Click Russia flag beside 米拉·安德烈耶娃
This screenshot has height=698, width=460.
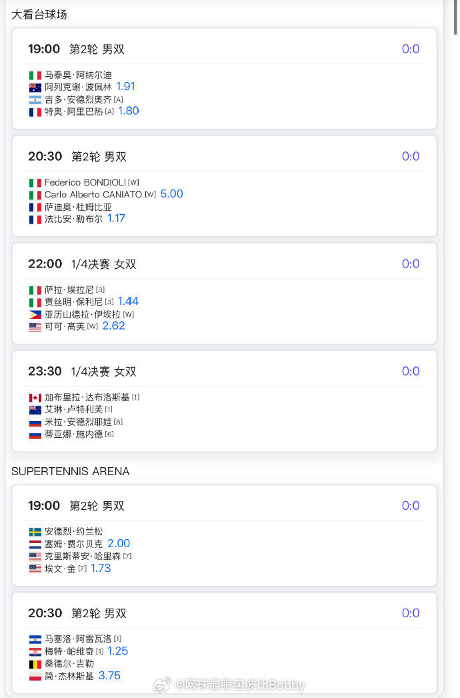35,422
